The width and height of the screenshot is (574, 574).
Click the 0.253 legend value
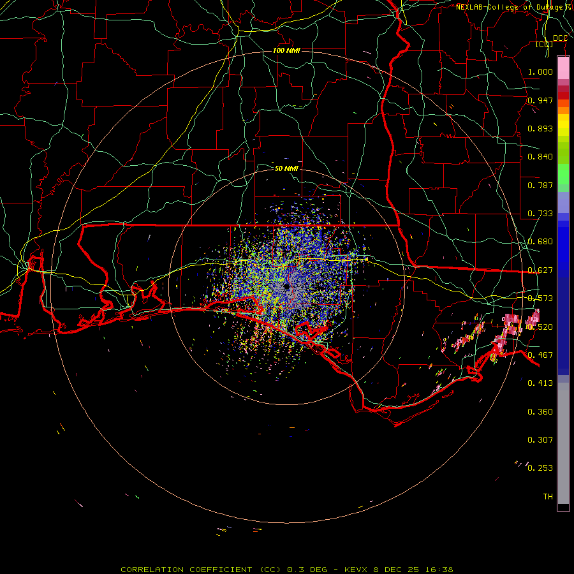point(540,468)
